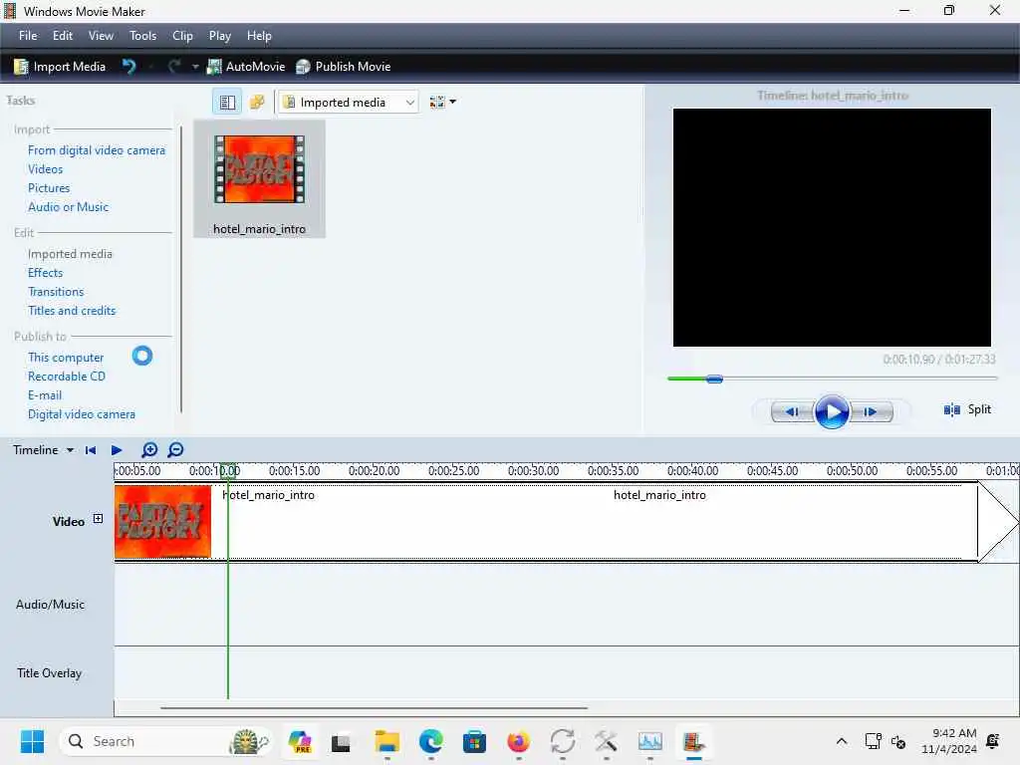The image size is (1020, 765).
Task: Open the Tools menu
Action: tap(142, 36)
